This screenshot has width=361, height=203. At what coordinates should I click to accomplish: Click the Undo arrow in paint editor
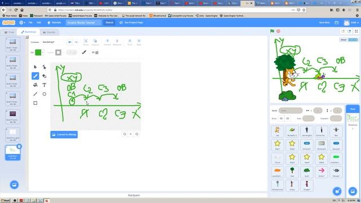[x=70, y=42]
